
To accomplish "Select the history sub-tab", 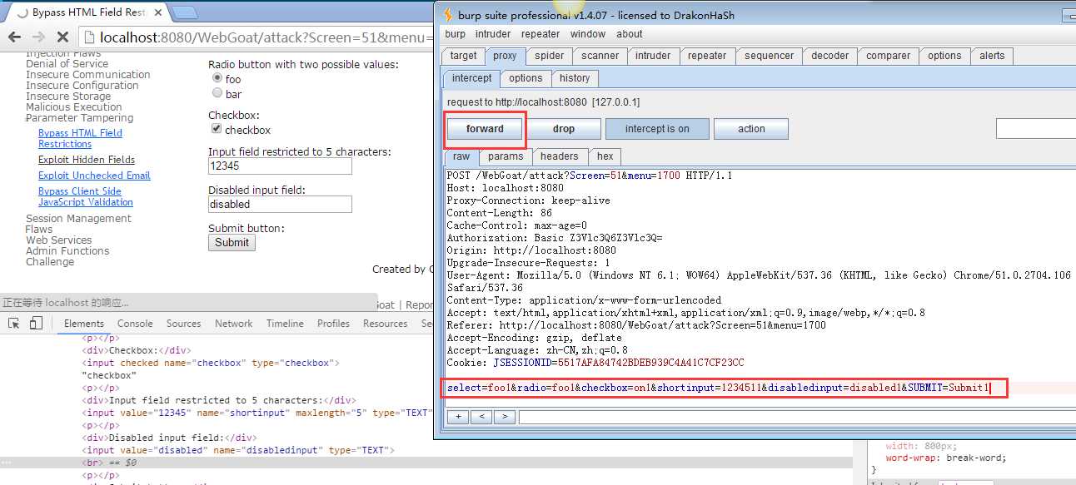I will point(575,78).
